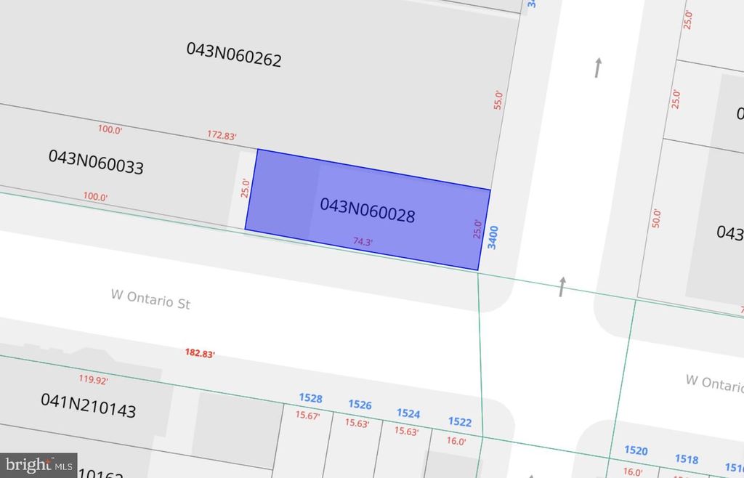
Task: Select house number 1522
Action: tap(460, 421)
